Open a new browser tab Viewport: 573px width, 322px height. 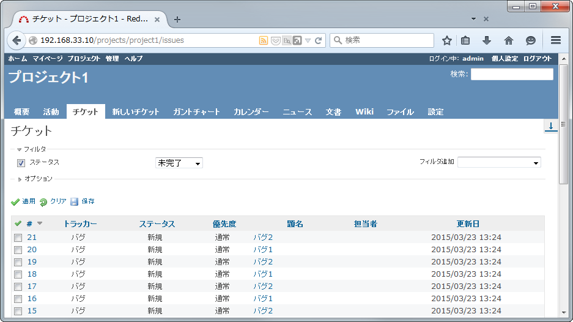(177, 20)
